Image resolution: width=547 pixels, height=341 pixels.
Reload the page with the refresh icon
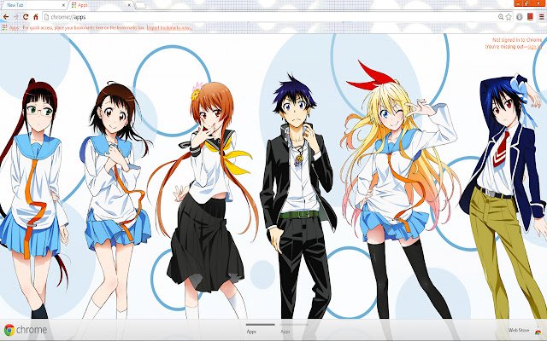click(26, 17)
